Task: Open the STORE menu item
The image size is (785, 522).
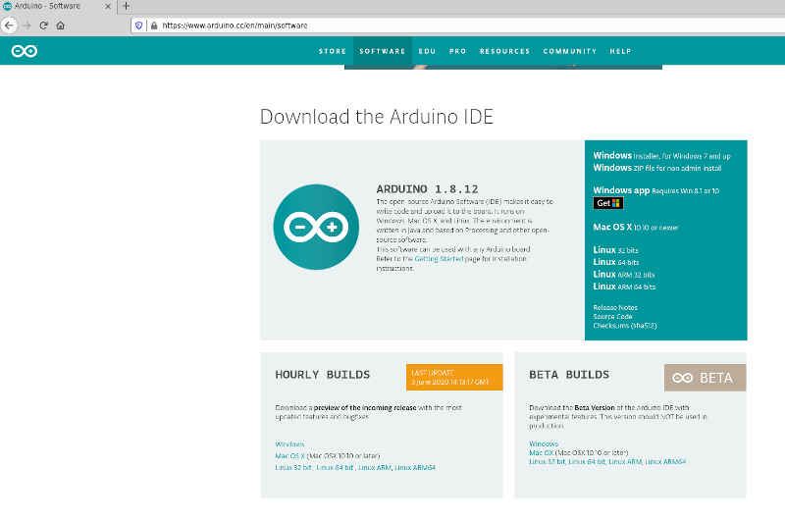Action: pyautogui.click(x=333, y=51)
